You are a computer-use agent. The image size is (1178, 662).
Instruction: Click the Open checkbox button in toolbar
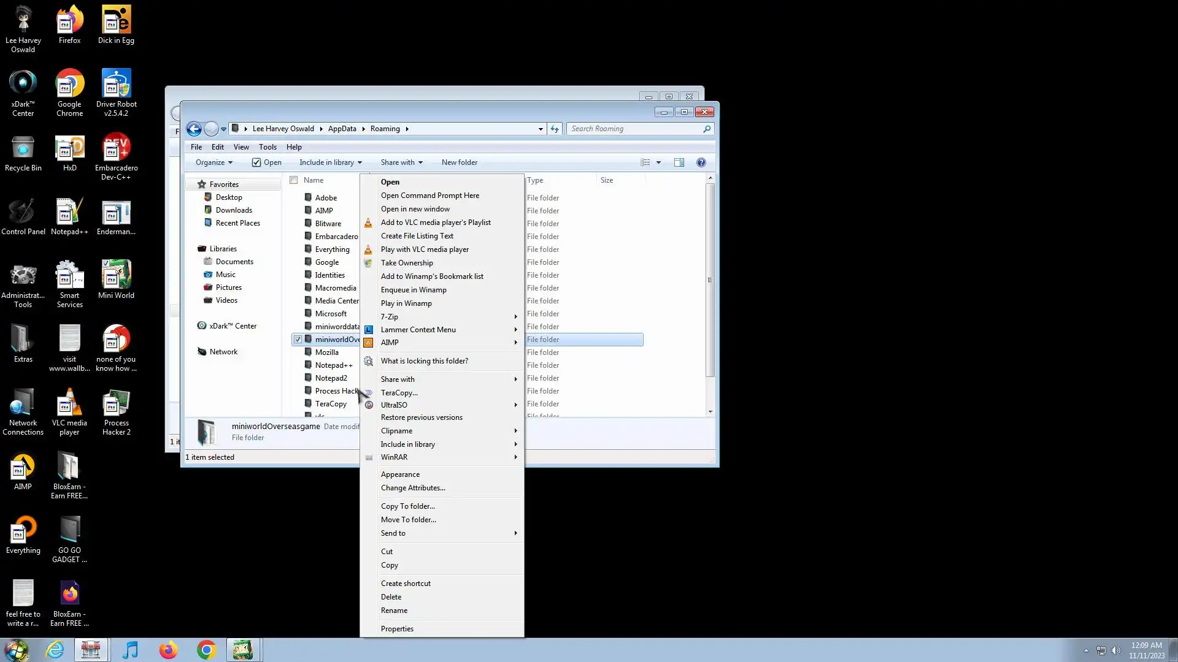tap(267, 162)
